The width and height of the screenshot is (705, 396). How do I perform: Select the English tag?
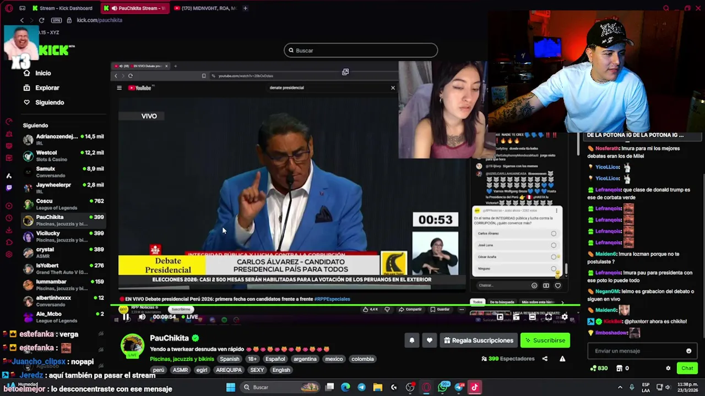[281, 370]
